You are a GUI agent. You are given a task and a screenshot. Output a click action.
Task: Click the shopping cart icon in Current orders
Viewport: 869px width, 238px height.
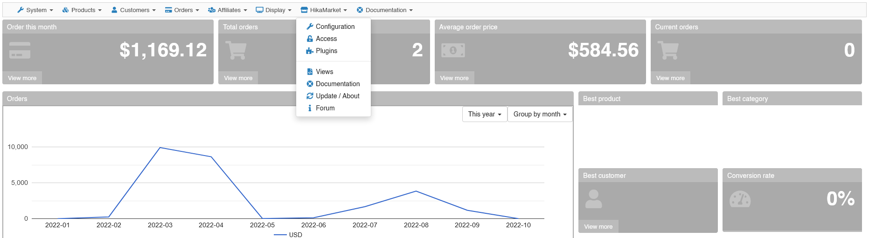pyautogui.click(x=667, y=50)
